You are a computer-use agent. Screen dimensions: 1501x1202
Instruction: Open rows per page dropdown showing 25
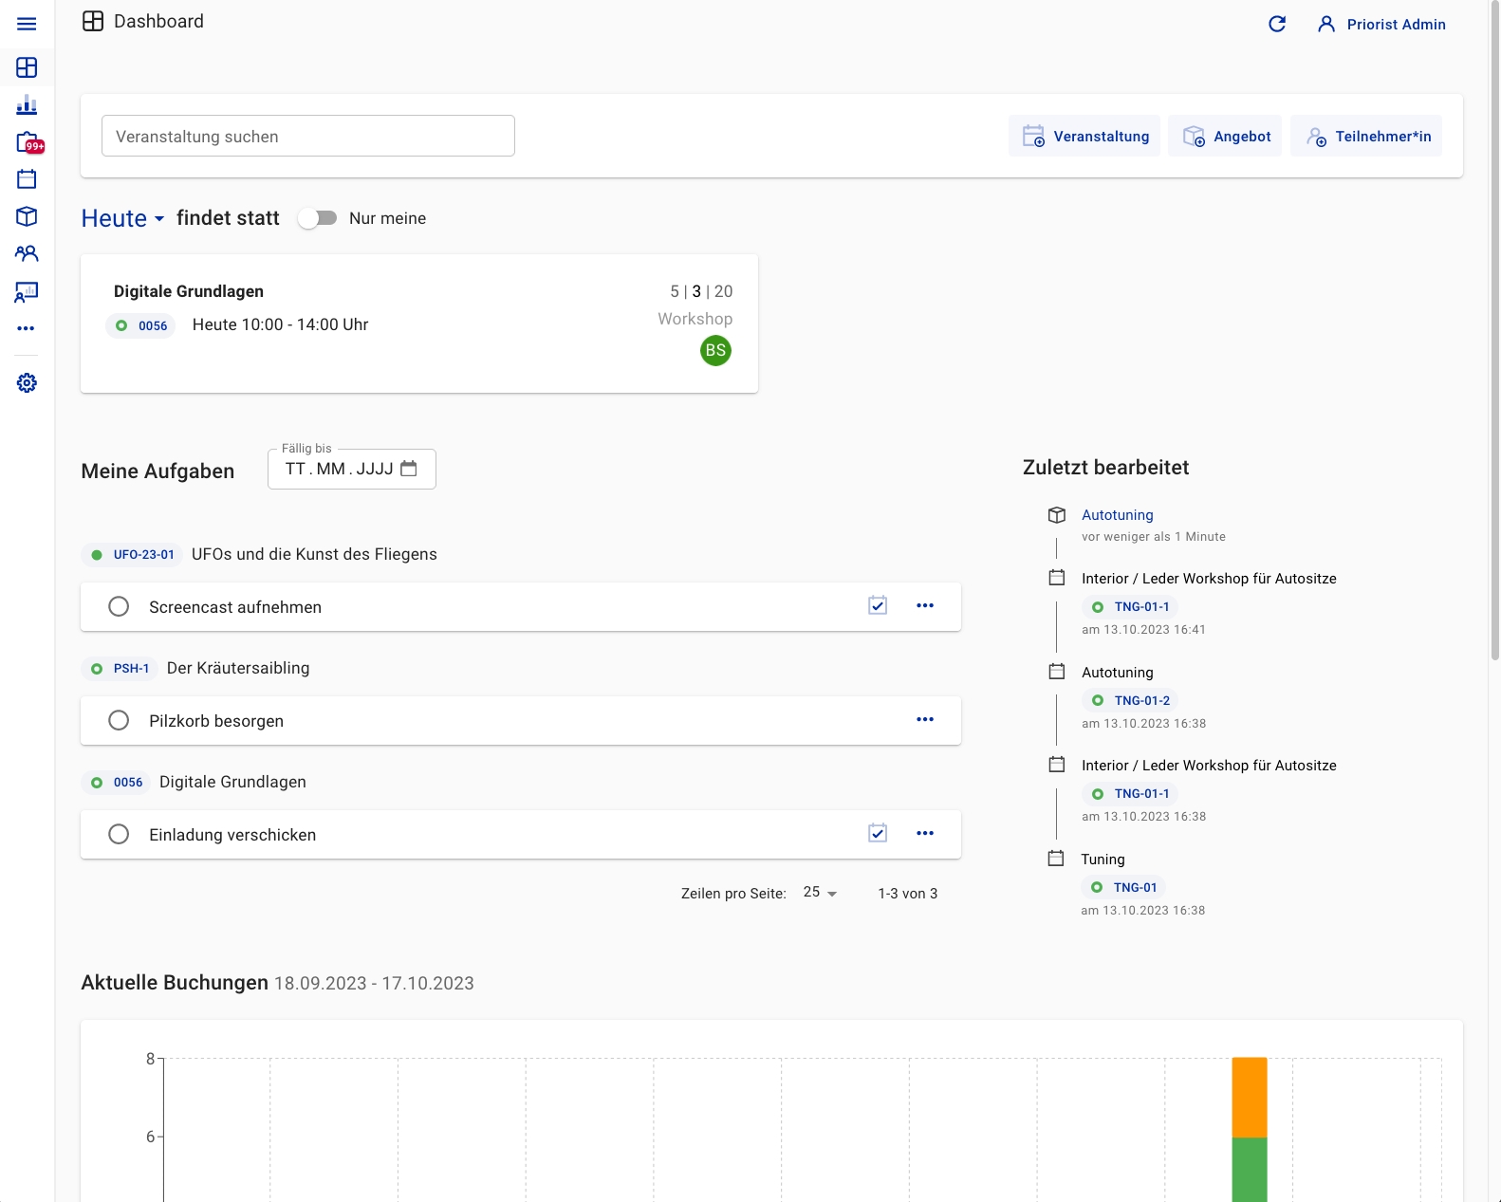[820, 893]
